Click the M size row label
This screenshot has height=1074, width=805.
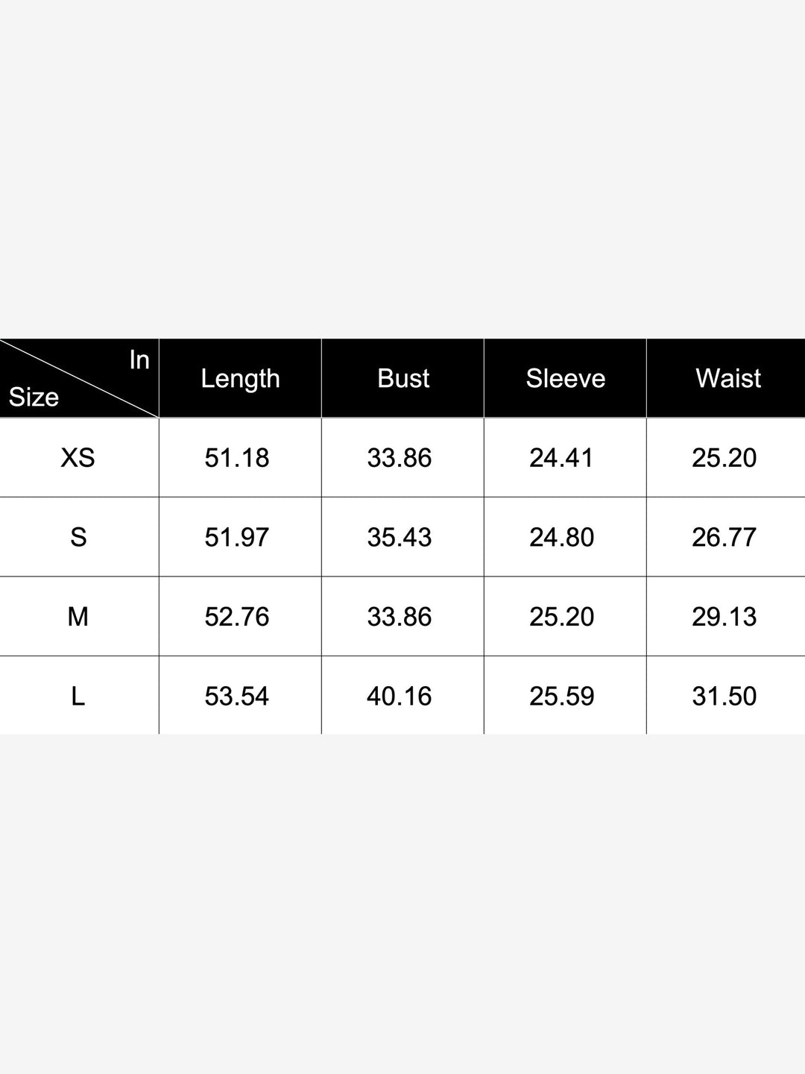(x=78, y=617)
